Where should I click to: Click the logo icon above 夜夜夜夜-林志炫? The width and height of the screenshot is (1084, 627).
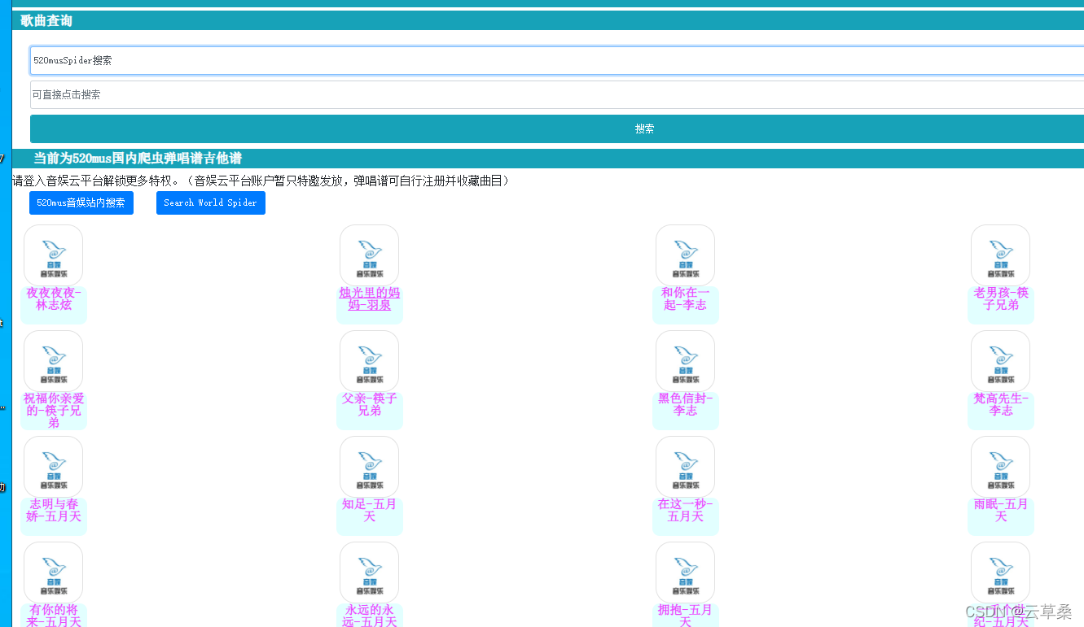point(53,255)
